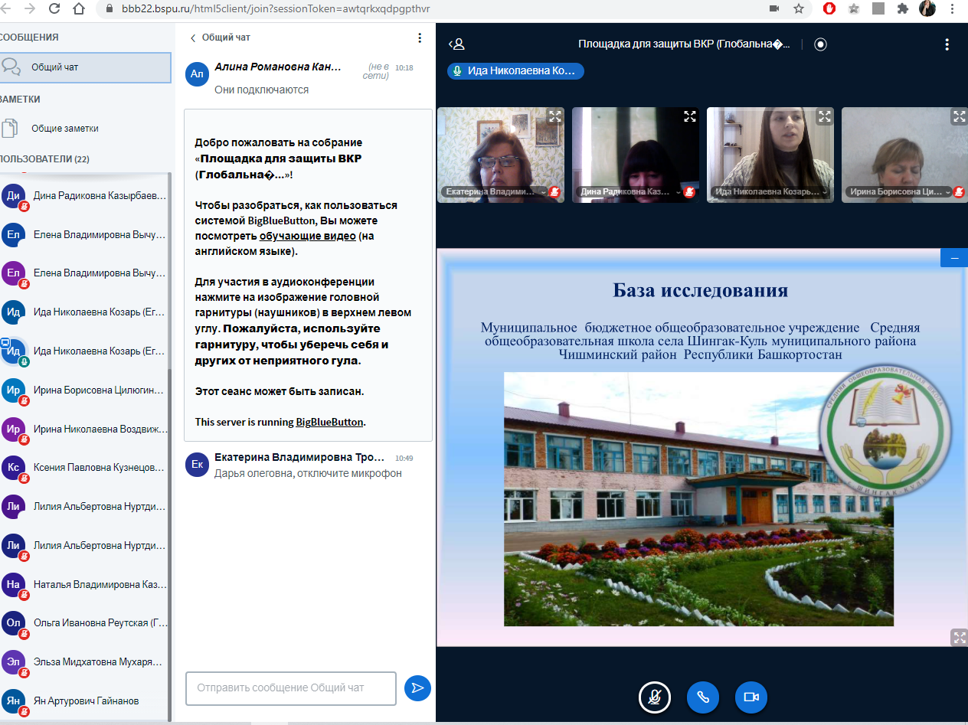Open the chat options three-dot menu
Screen dimensions: 968x725
click(x=420, y=38)
